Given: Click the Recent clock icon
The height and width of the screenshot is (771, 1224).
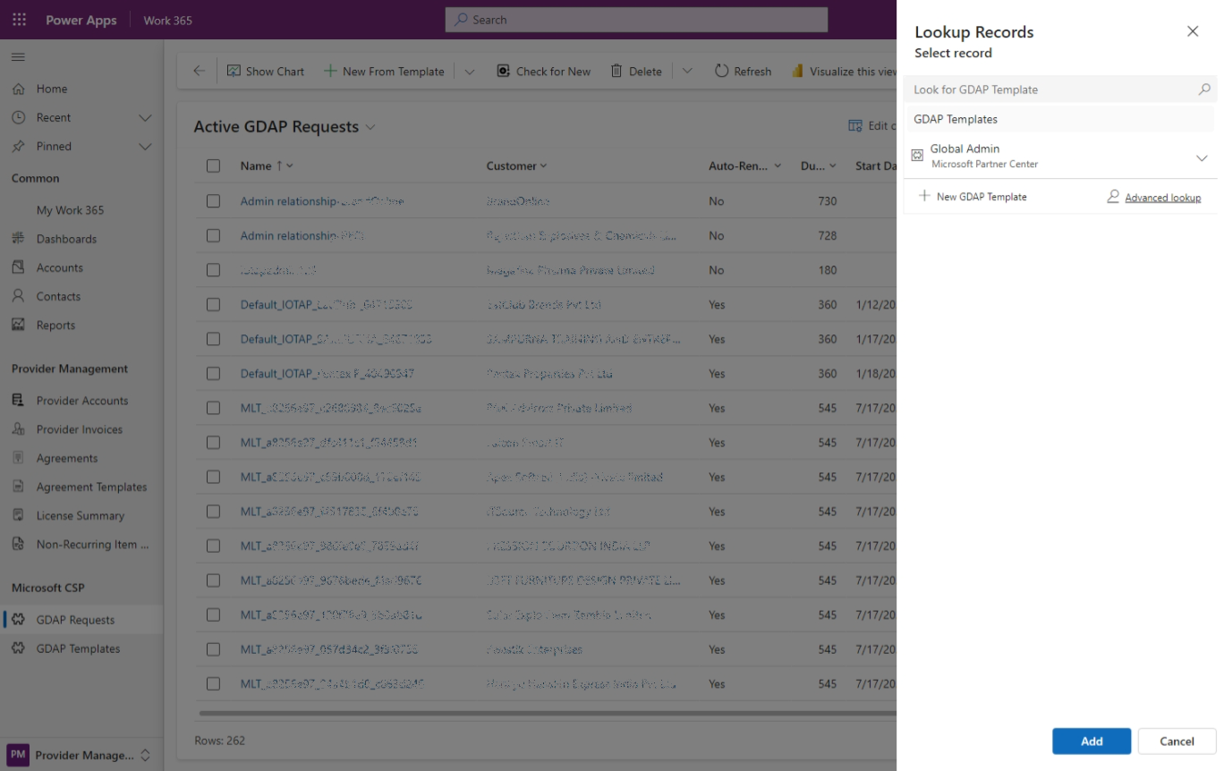Looking at the screenshot, I should 18,117.
